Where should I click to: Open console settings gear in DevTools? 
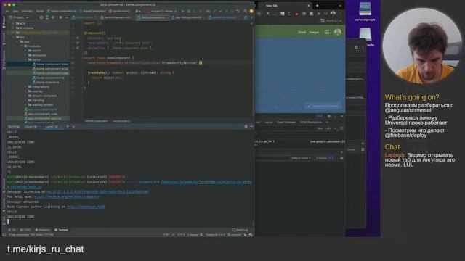point(341,158)
